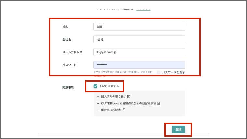Click the パスワード password field
The height and width of the screenshot is (139, 247).
pyautogui.click(x=139, y=65)
